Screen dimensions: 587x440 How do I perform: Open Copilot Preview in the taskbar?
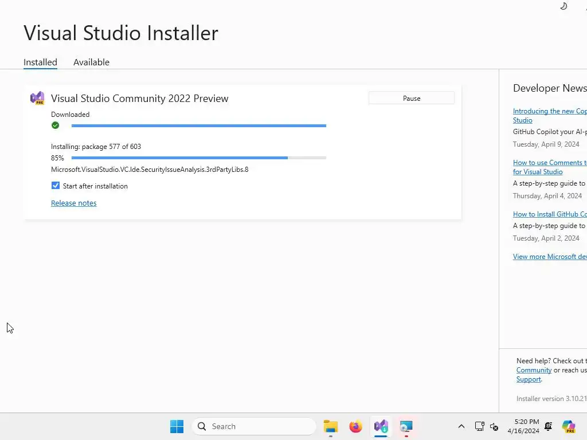click(569, 426)
